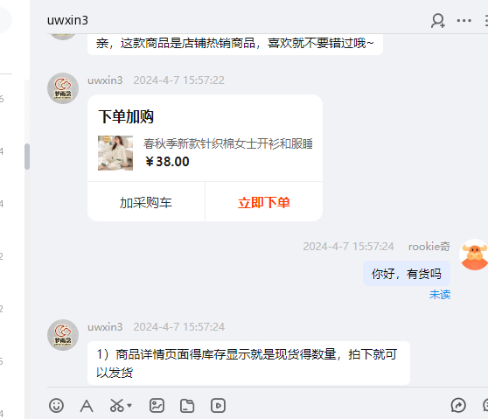
Task: Send an image via the picture icon
Action: point(157,406)
